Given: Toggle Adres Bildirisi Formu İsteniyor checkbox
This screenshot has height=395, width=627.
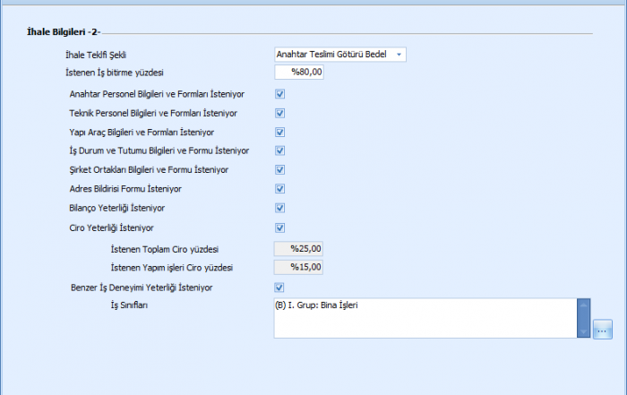Looking at the screenshot, I should pyautogui.click(x=279, y=189).
